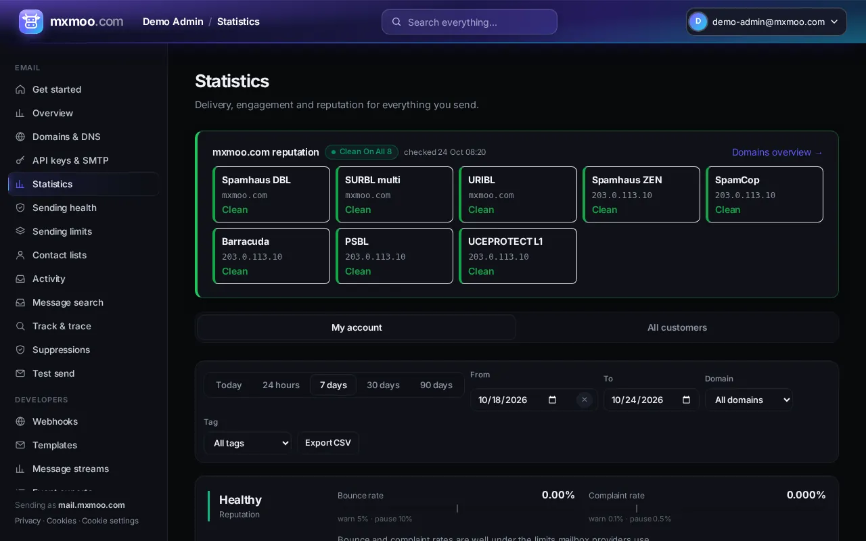Click the mxmoo robot logo icon
The image size is (866, 541).
pyautogui.click(x=31, y=22)
